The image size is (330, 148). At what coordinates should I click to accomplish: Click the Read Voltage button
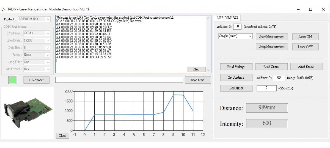point(236,67)
